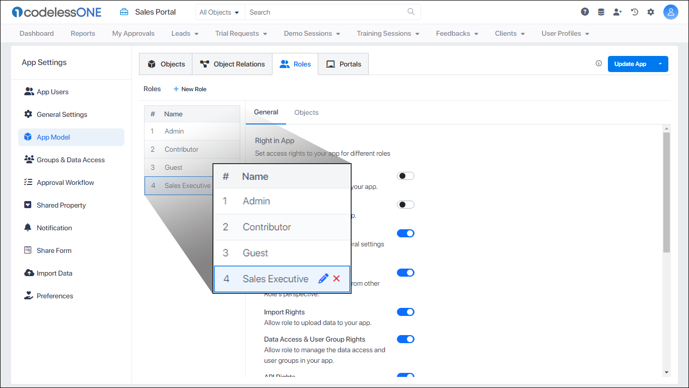This screenshot has width=689, height=388.
Task: Disable Data Access & User Group Rights toggle
Action: [405, 339]
